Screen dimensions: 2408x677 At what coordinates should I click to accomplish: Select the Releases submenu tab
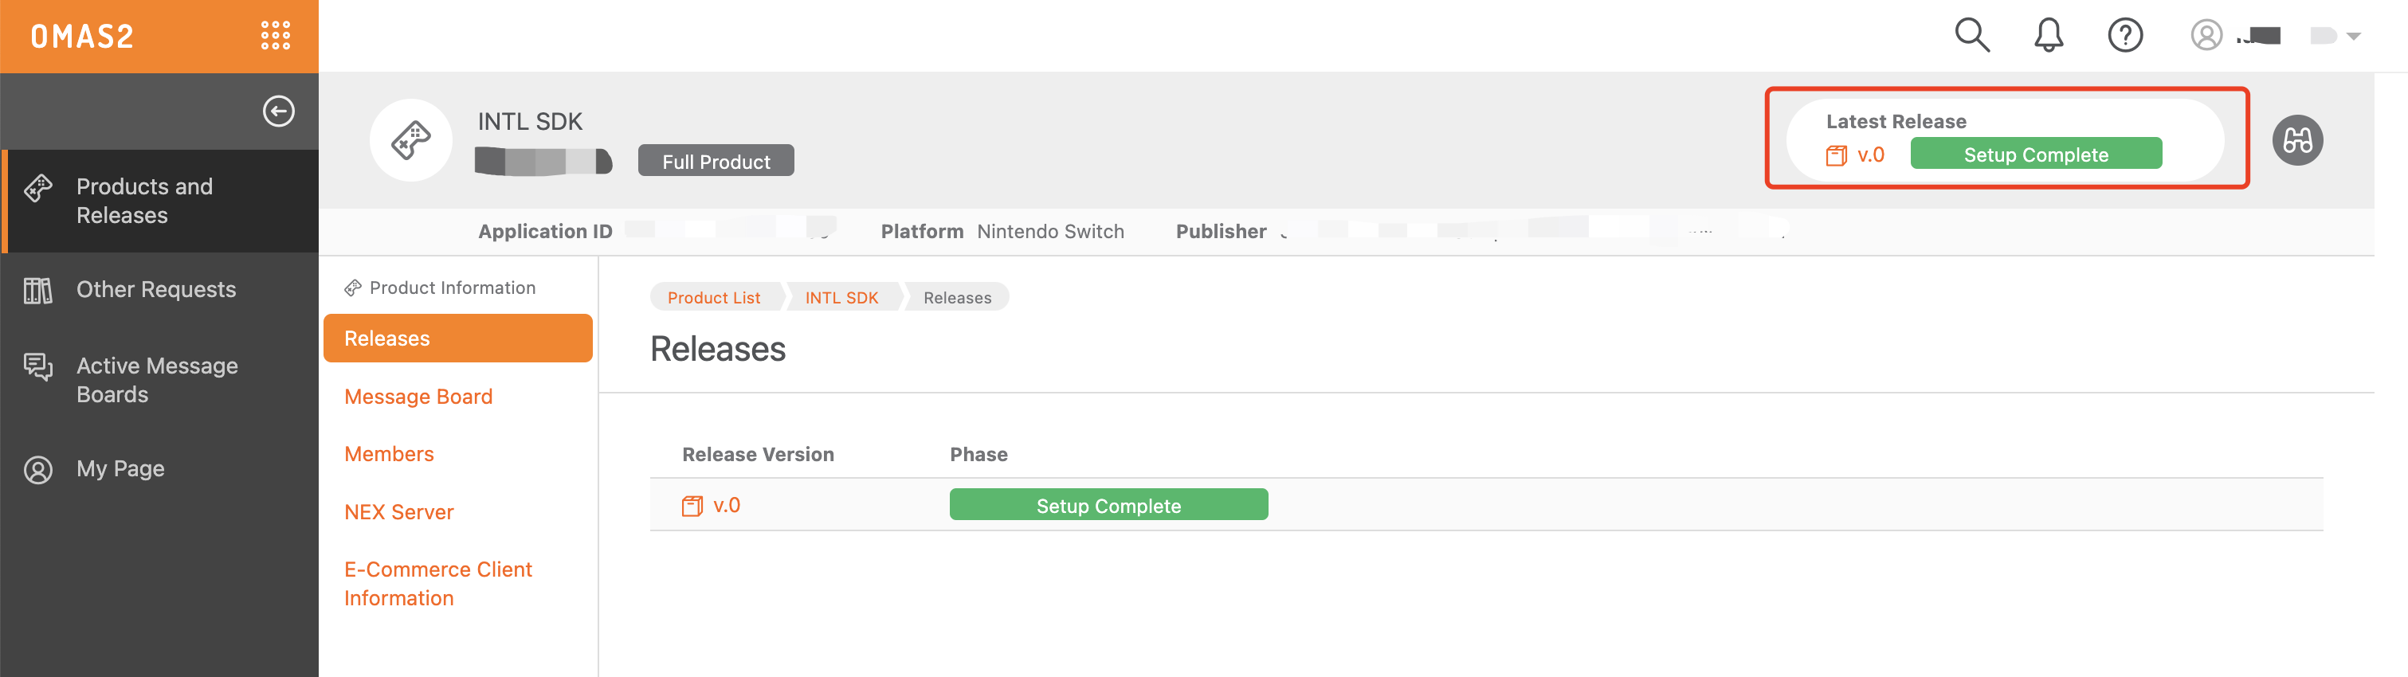(x=457, y=338)
